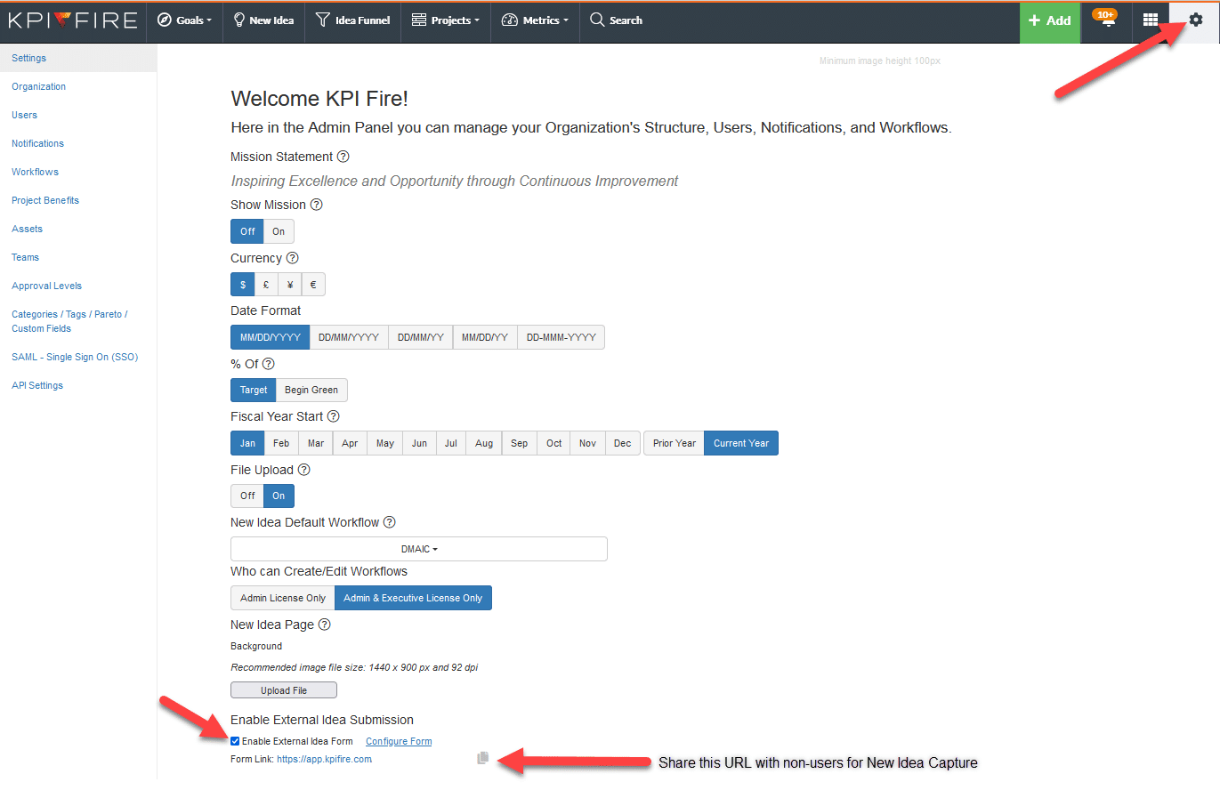Click the % Of help icon
This screenshot has height=790, width=1220.
(269, 364)
